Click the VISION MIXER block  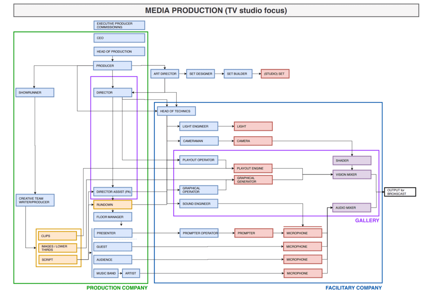[352, 174]
